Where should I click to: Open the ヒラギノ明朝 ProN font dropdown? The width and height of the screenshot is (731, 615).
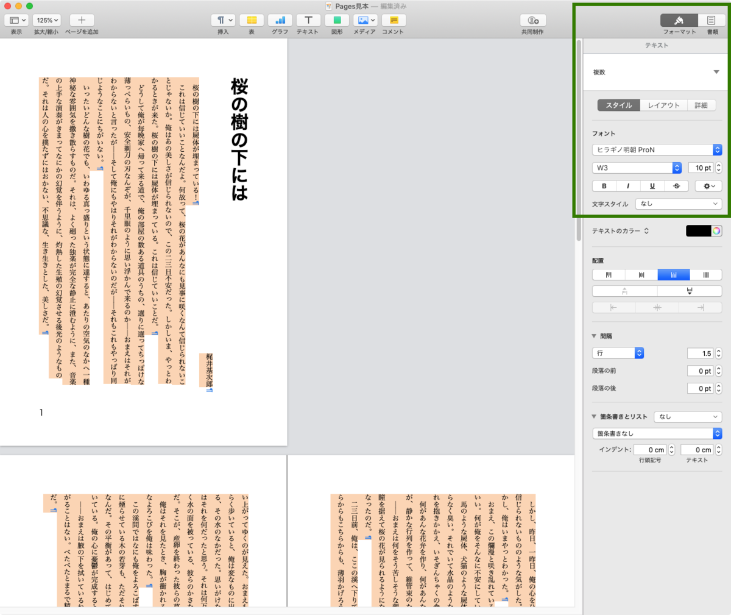[657, 149]
